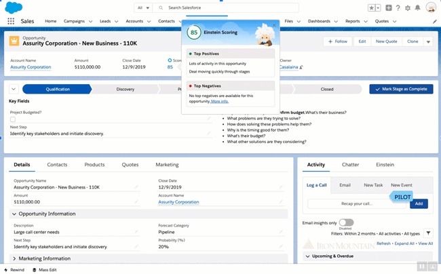Switch to the Chatter tab
Viewport: 441px width, 274px height.
point(350,165)
